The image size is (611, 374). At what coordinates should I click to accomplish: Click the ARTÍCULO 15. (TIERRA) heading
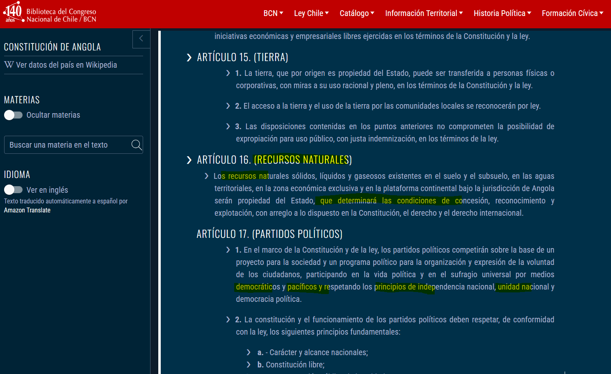pos(242,57)
